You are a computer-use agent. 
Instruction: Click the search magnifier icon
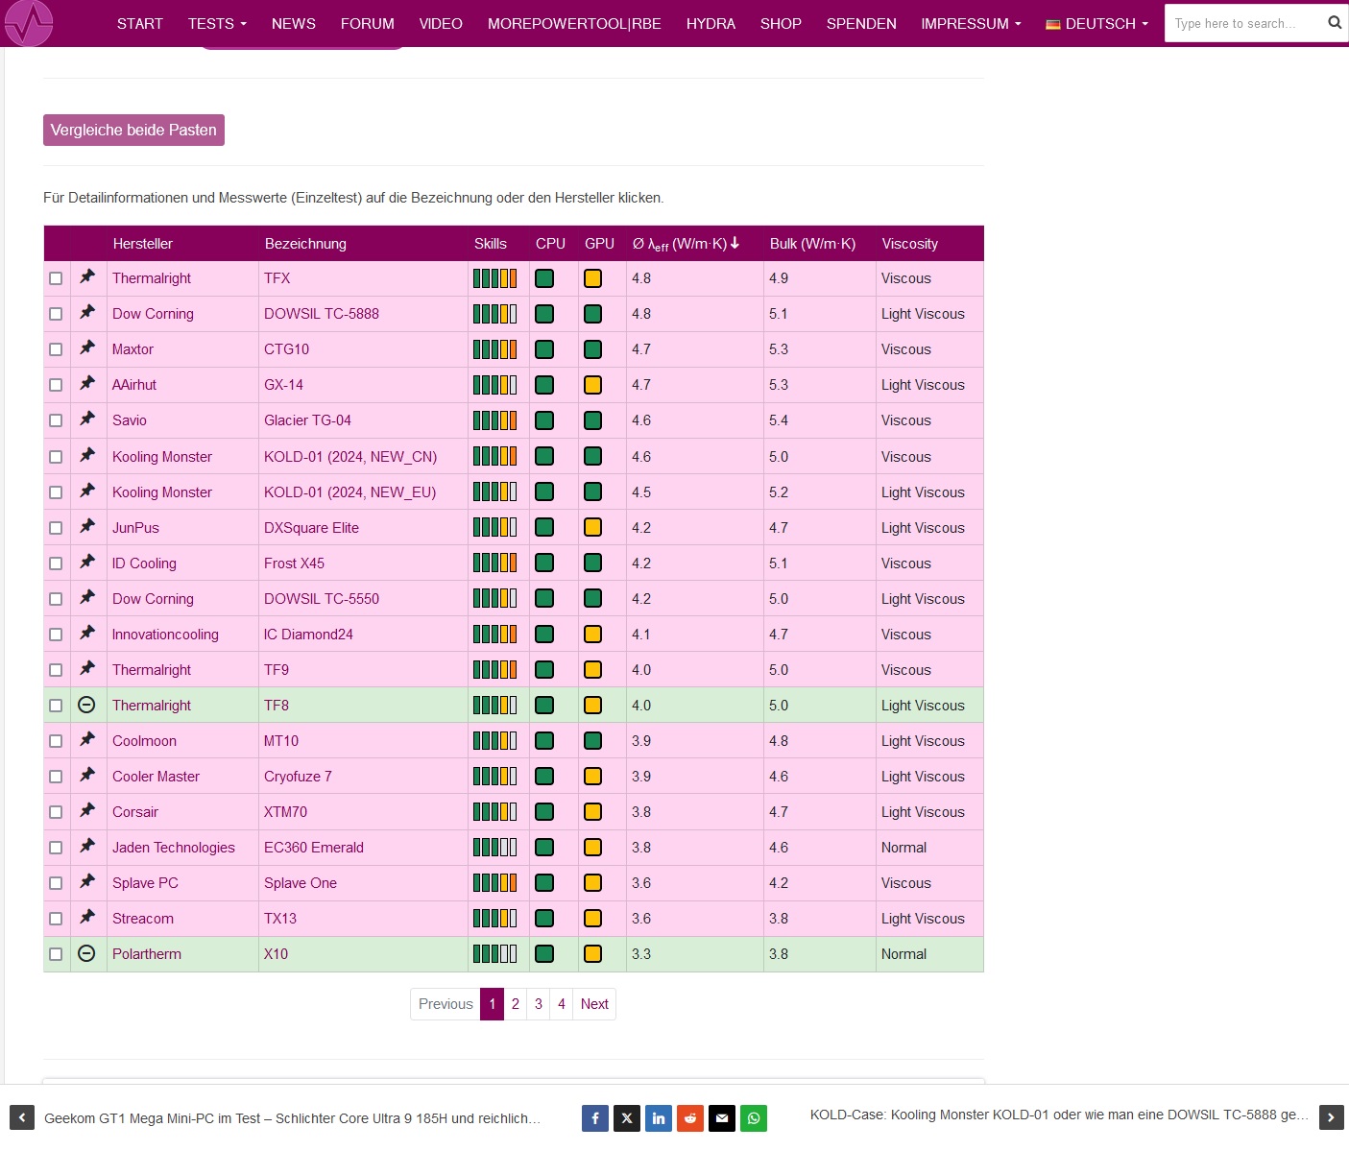(x=1335, y=23)
